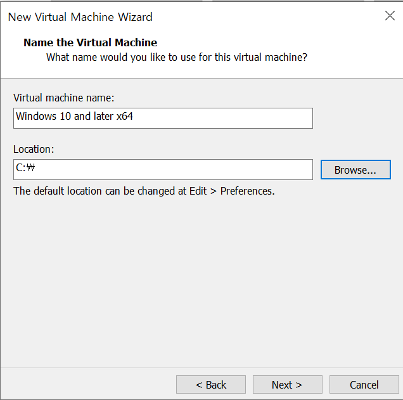This screenshot has width=403, height=400.
Task: Click the Virtual machine name field
Action: point(163,118)
